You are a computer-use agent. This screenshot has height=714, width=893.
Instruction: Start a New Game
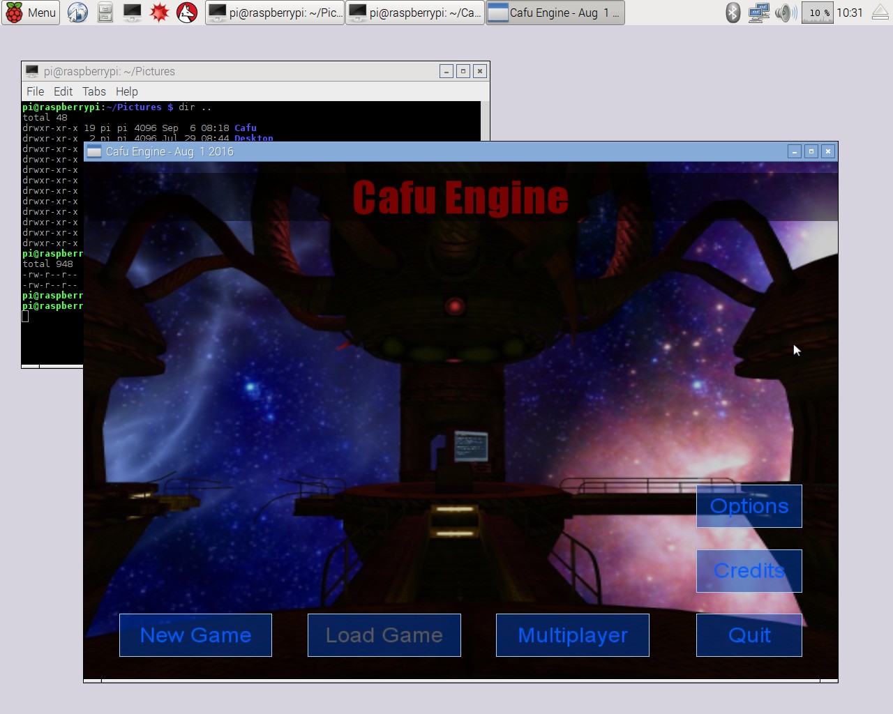point(195,635)
